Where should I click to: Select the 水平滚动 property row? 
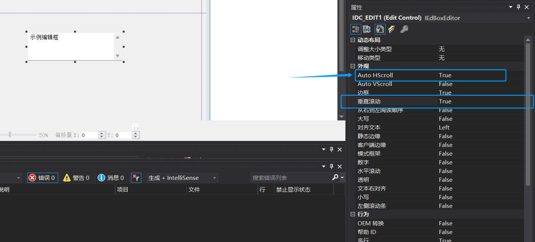(x=440, y=171)
